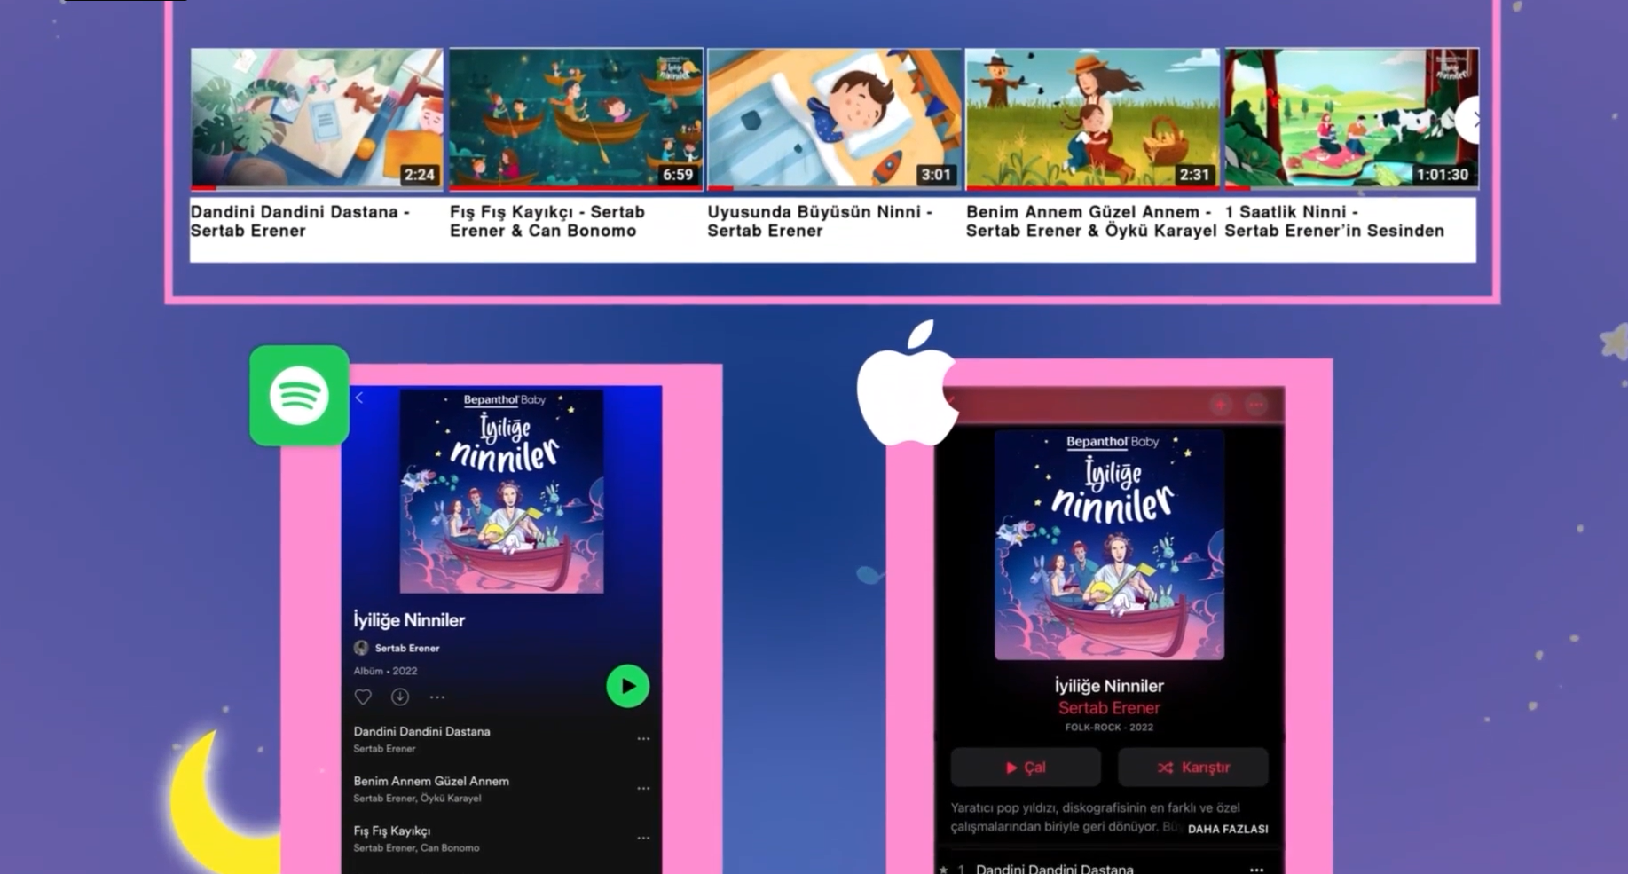Open options menu for the Fış Fış Kayıkçı track
This screenshot has height=874, width=1628.
coord(643,838)
